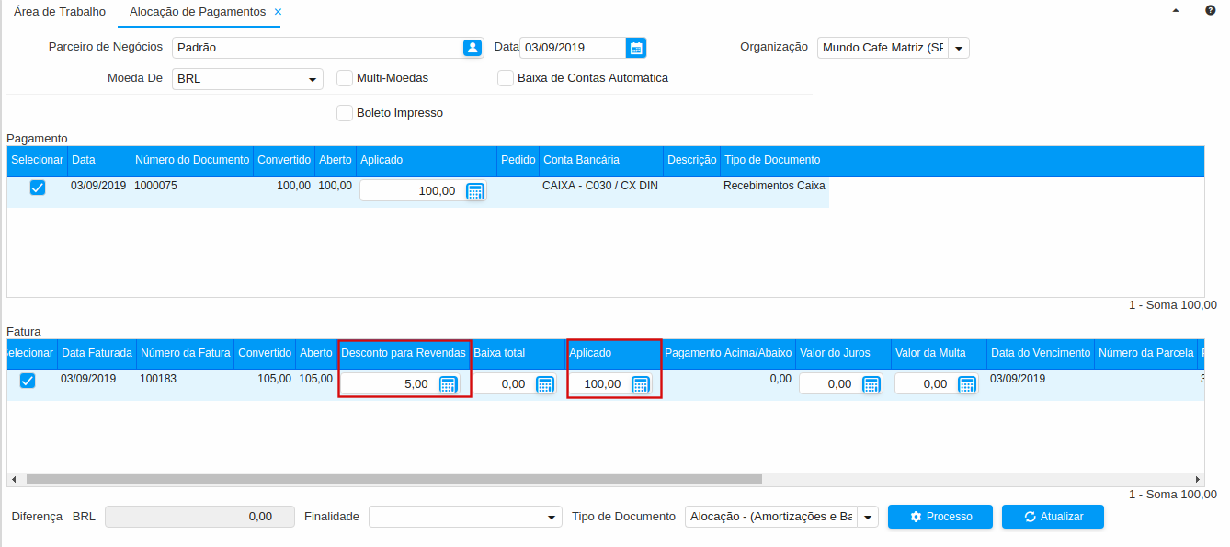This screenshot has height=547, width=1230.
Task: Enable the Multi-Moedas checkbox
Action: [x=345, y=78]
